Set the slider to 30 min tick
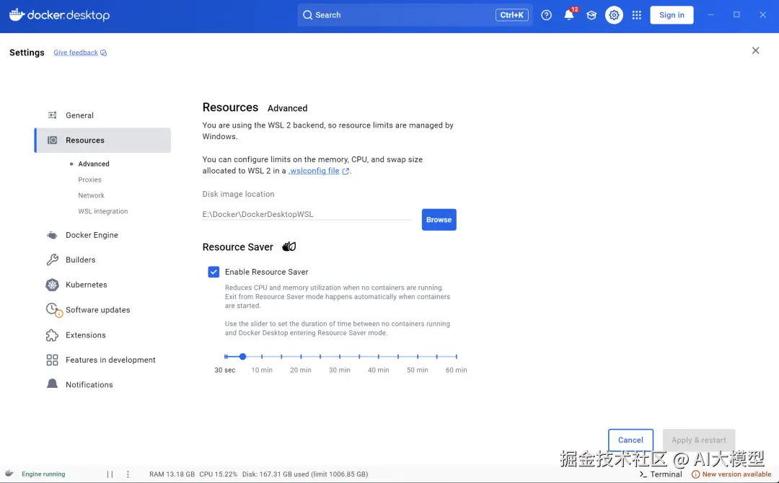 pos(340,356)
